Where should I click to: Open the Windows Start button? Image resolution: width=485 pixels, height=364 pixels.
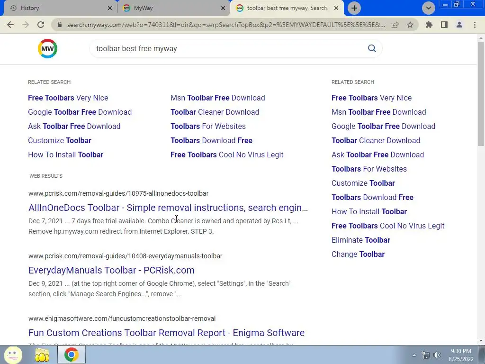click(13, 355)
